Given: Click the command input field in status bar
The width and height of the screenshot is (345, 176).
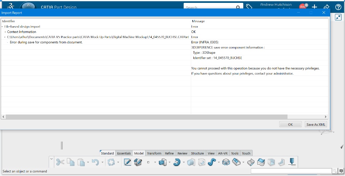Looking at the screenshot, I should pyautogui.click(x=291, y=171).
